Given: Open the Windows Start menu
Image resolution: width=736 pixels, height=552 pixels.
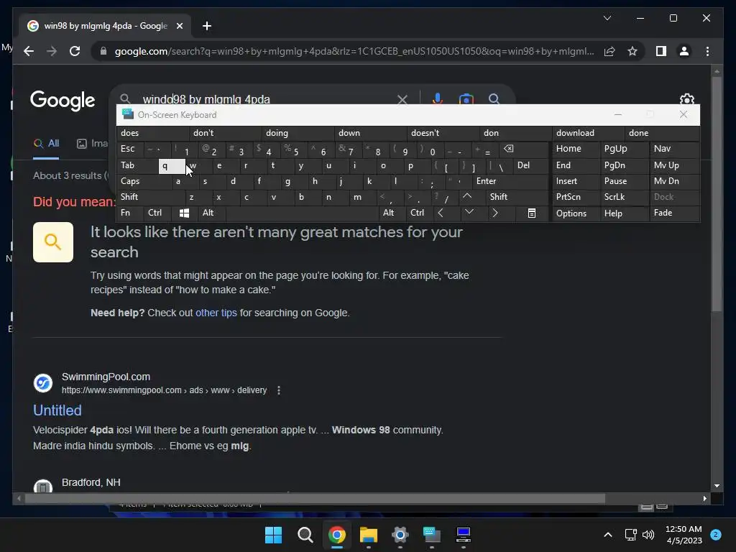Looking at the screenshot, I should (273, 535).
